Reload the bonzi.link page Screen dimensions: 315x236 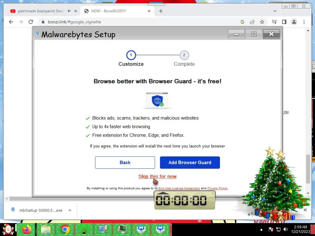pos(31,22)
